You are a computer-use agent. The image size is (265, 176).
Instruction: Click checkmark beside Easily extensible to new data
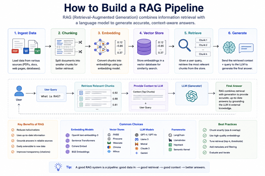click(13, 146)
